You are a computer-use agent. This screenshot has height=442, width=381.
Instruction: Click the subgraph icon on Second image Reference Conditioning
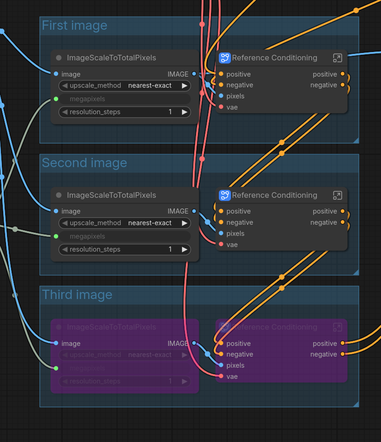(225, 195)
